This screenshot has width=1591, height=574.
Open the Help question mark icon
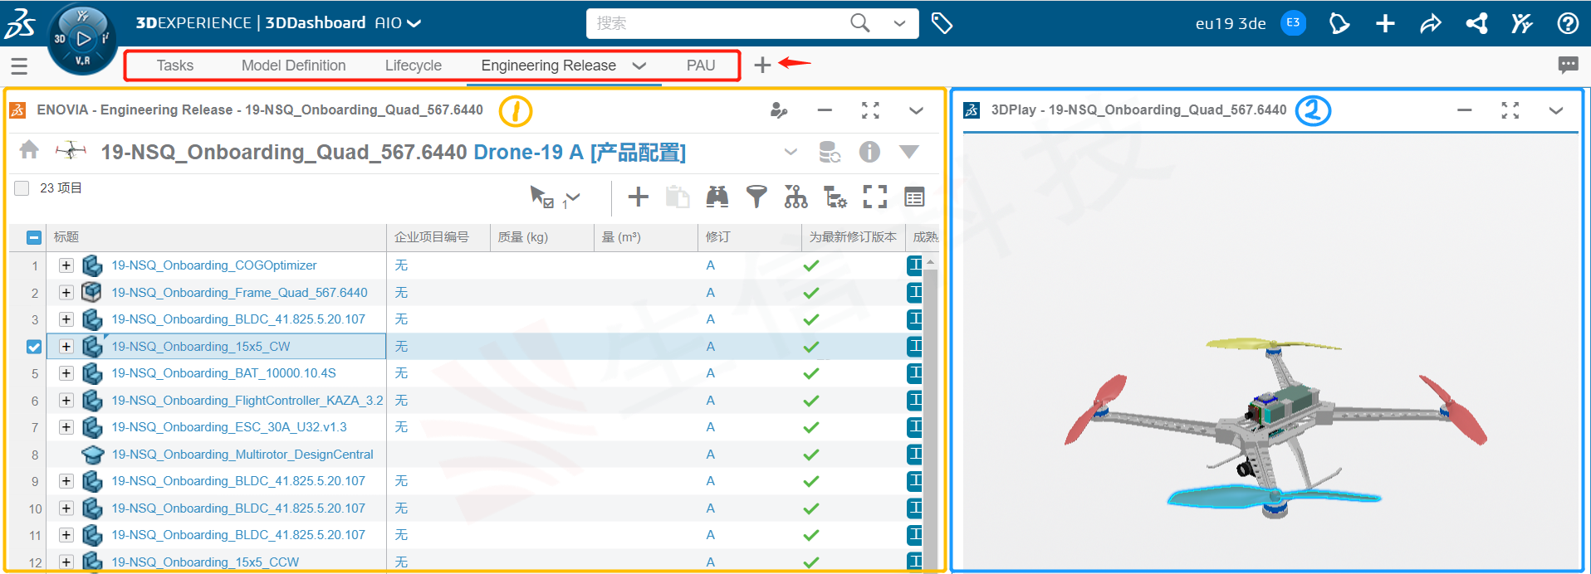[x=1568, y=23]
